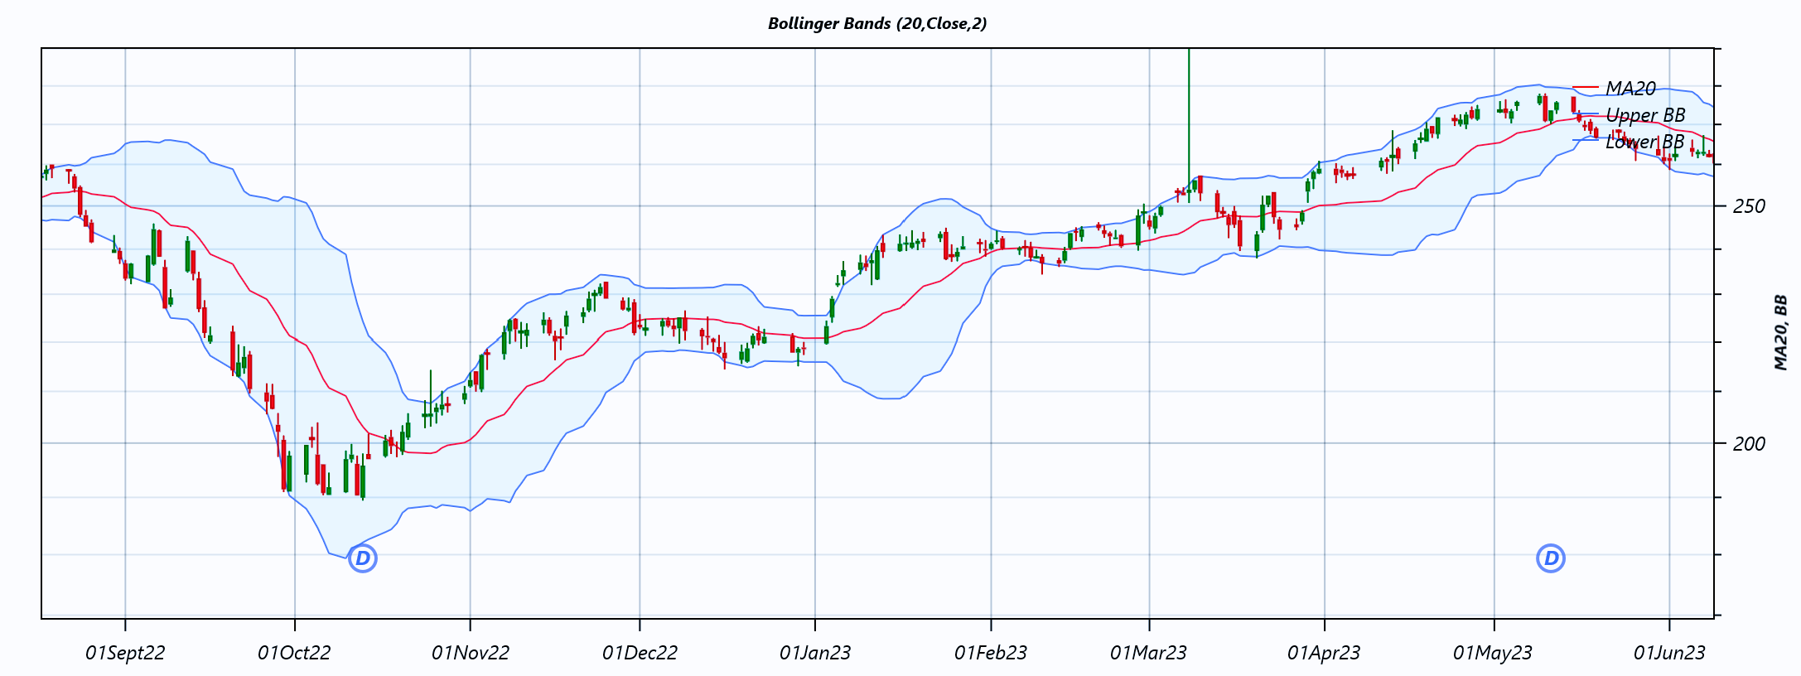This screenshot has height=676, width=1801.
Task: Select the Upper BB legend entry
Action: point(1630,114)
